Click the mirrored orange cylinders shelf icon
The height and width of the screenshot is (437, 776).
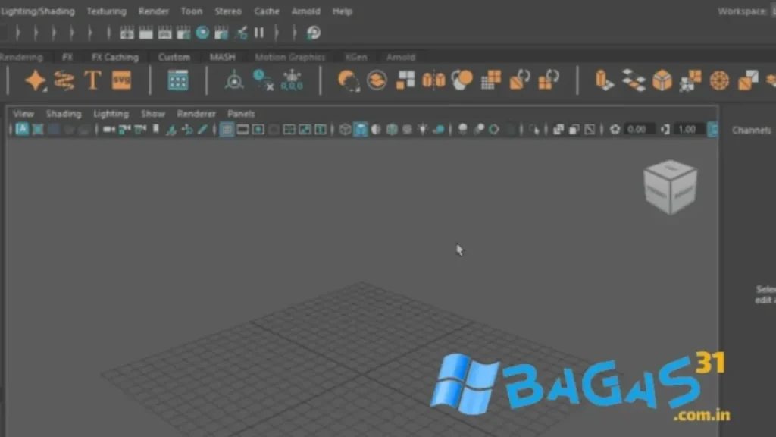click(x=433, y=80)
